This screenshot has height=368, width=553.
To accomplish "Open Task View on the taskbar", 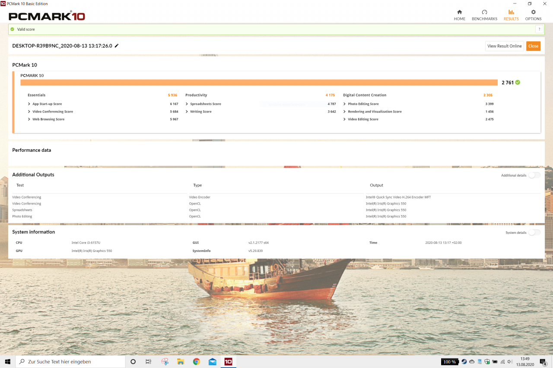I will coord(148,362).
